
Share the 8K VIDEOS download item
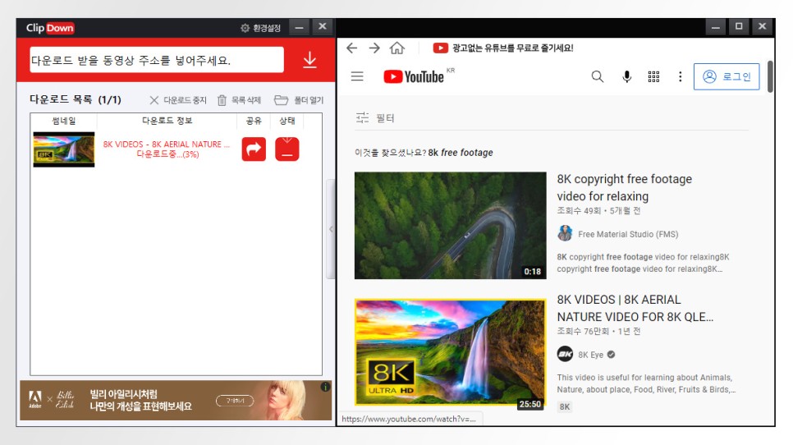[254, 149]
